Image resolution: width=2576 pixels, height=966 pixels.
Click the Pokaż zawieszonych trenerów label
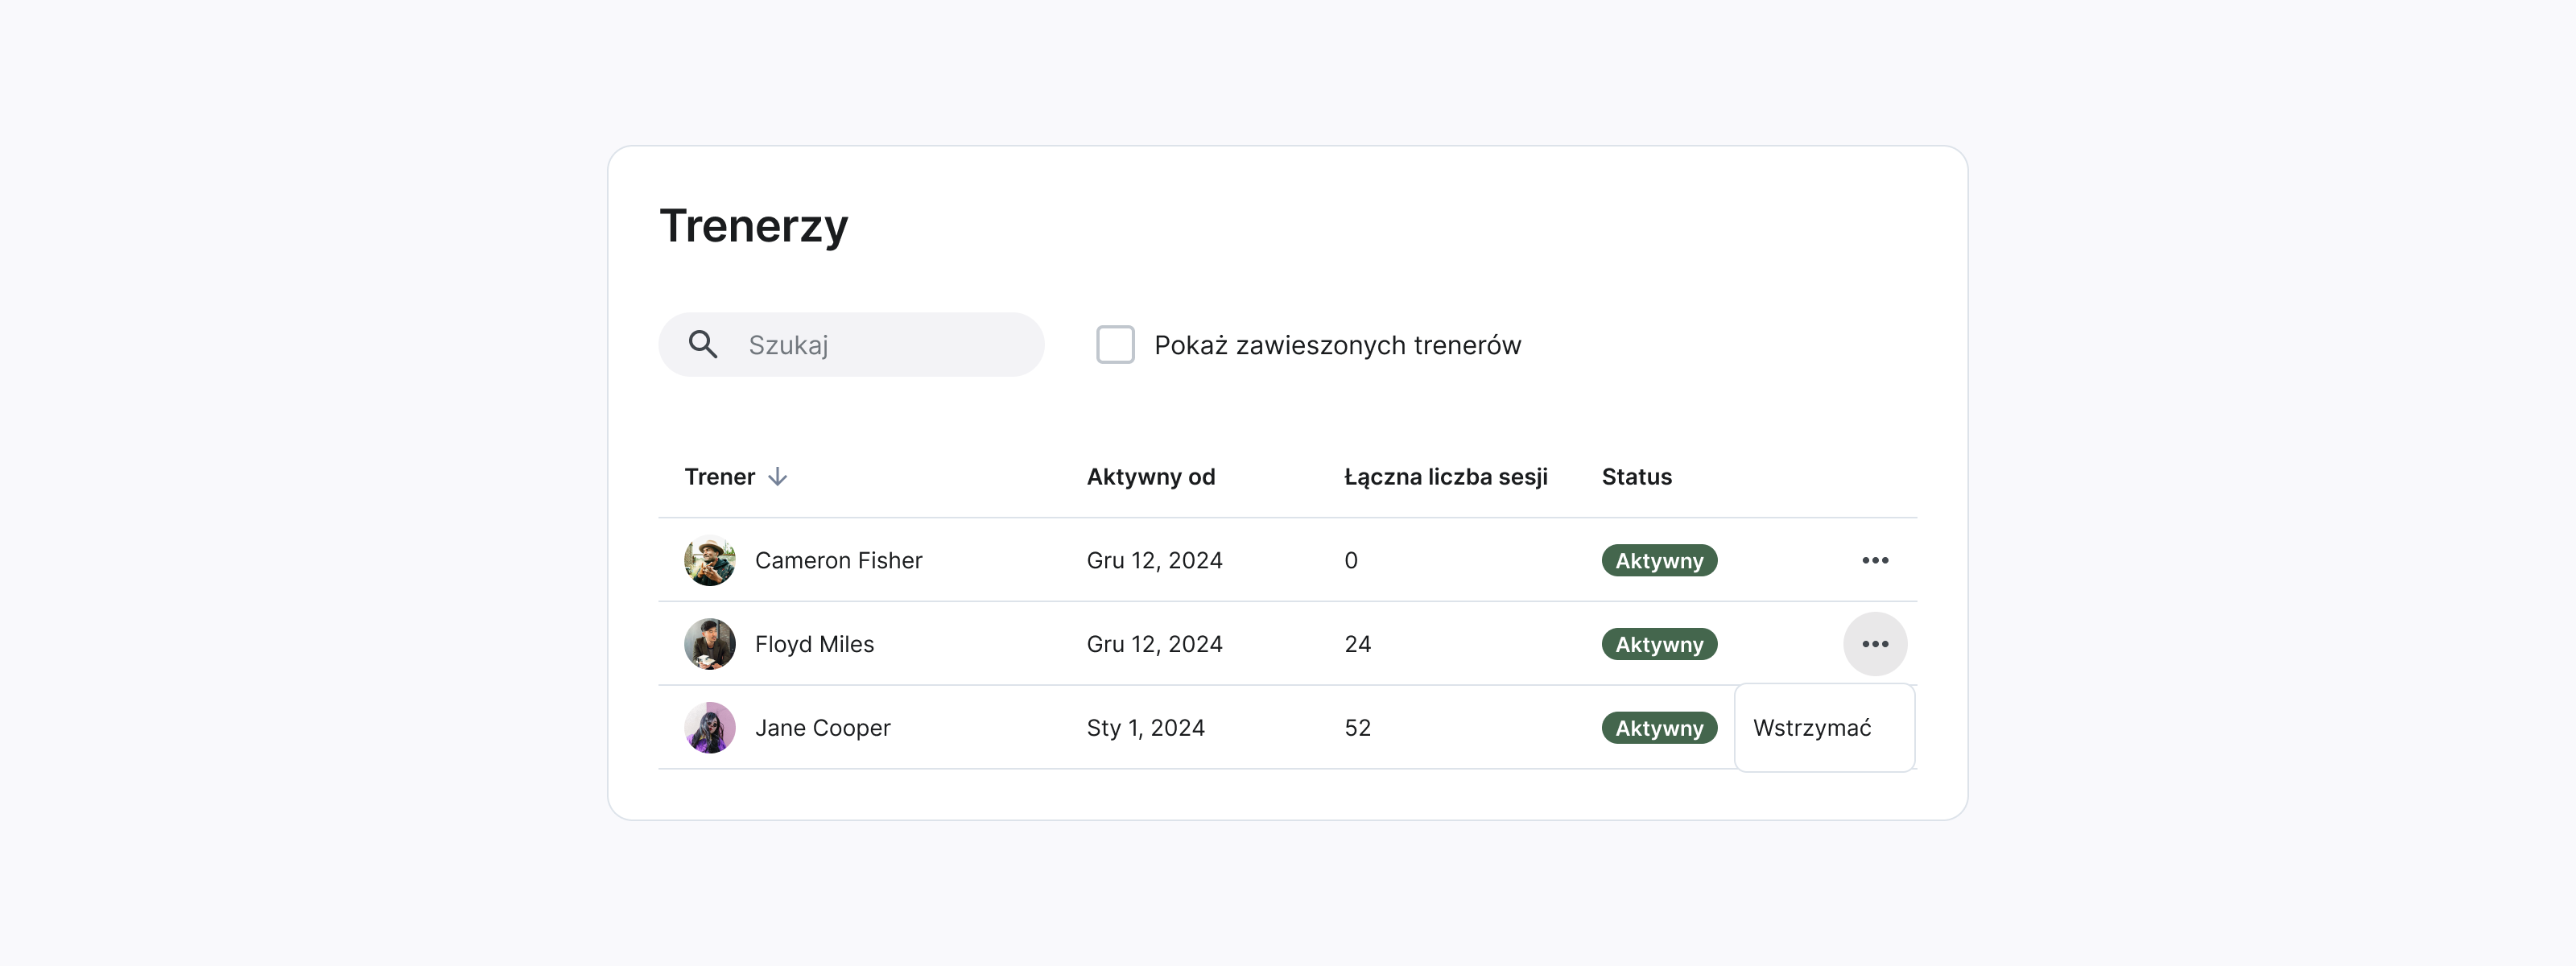click(x=1337, y=345)
